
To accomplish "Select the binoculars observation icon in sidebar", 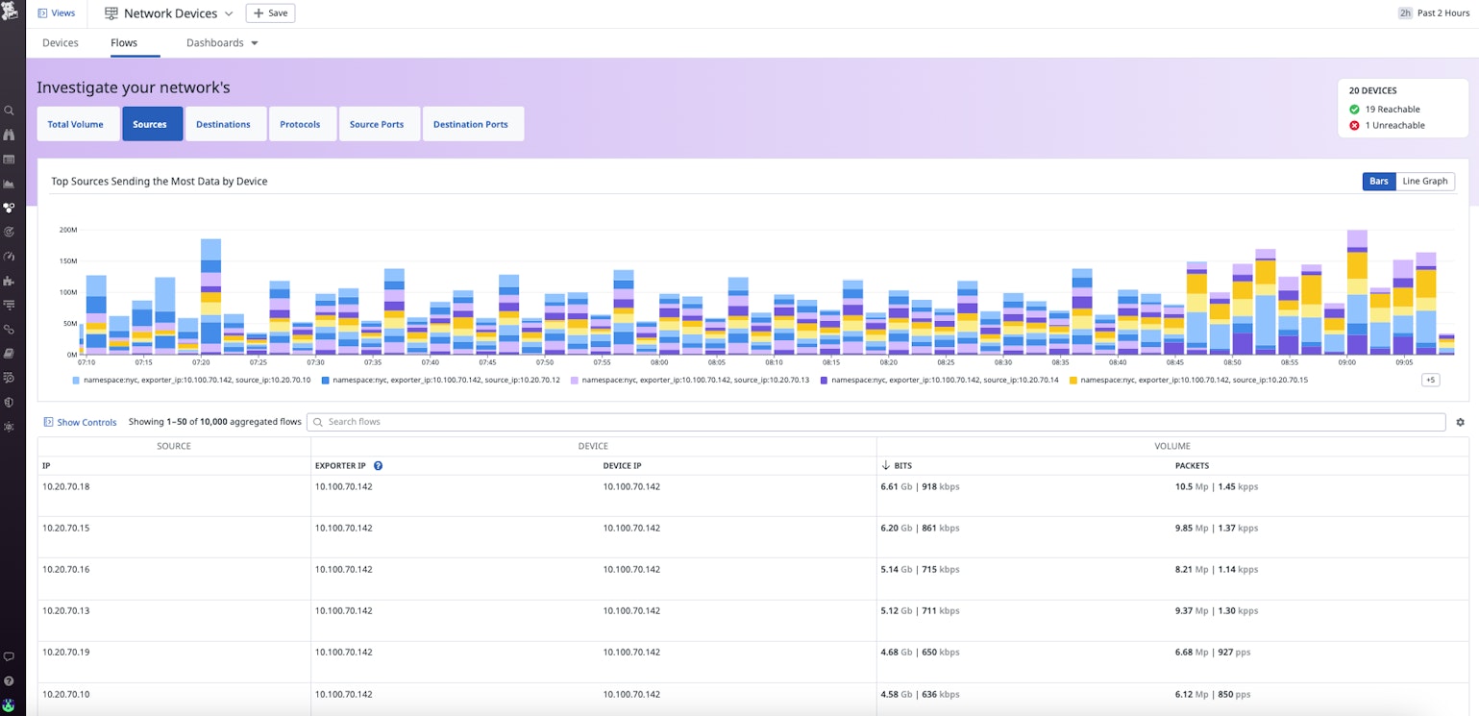I will pyautogui.click(x=9, y=135).
